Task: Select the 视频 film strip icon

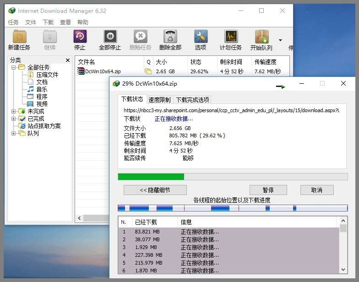Action: pyautogui.click(x=30, y=104)
